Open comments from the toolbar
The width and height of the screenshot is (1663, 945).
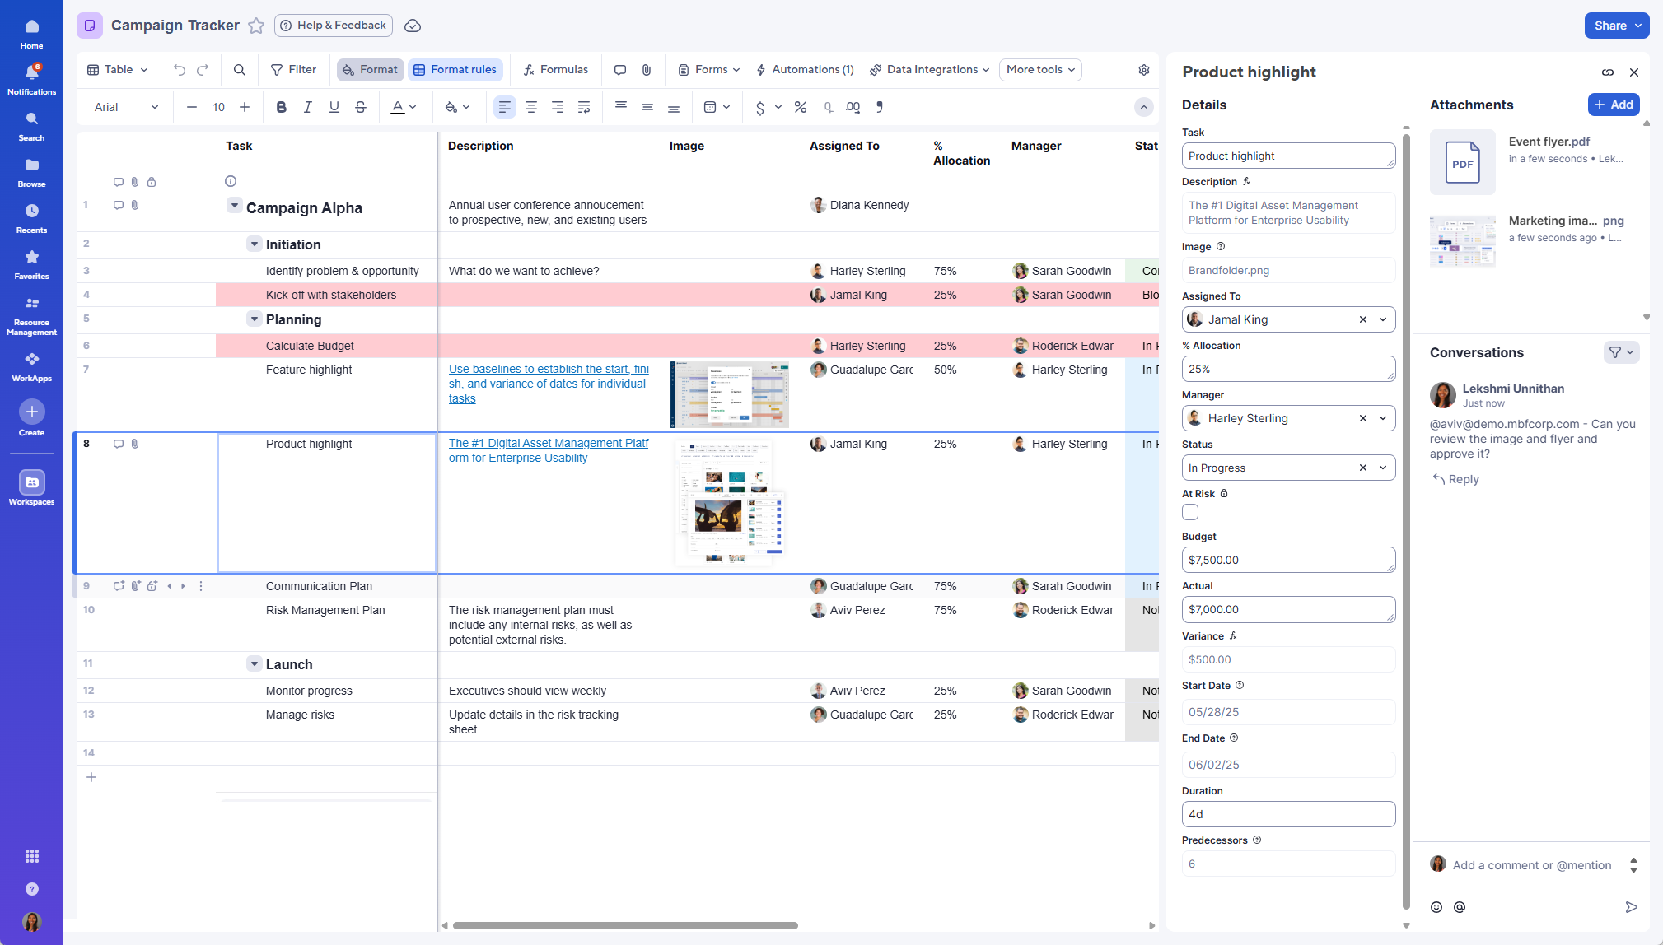click(619, 69)
